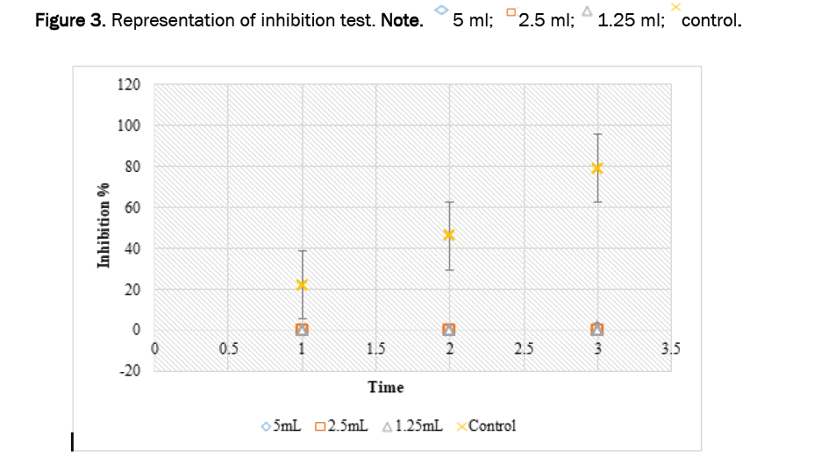Click the 120 label on the y-axis
This screenshot has height=458, width=821.
129,85
